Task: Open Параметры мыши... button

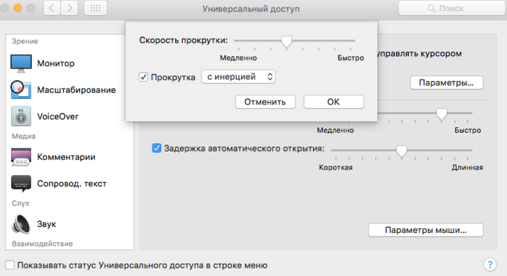Action: coord(426,230)
